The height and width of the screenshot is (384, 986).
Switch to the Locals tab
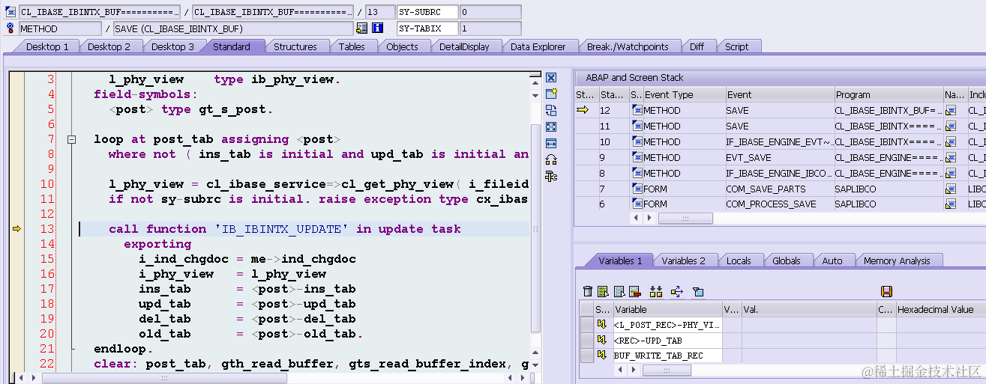[x=739, y=260]
